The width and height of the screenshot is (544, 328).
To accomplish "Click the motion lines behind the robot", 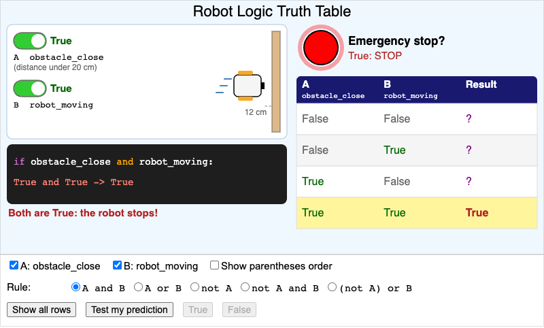I will coord(224,86).
